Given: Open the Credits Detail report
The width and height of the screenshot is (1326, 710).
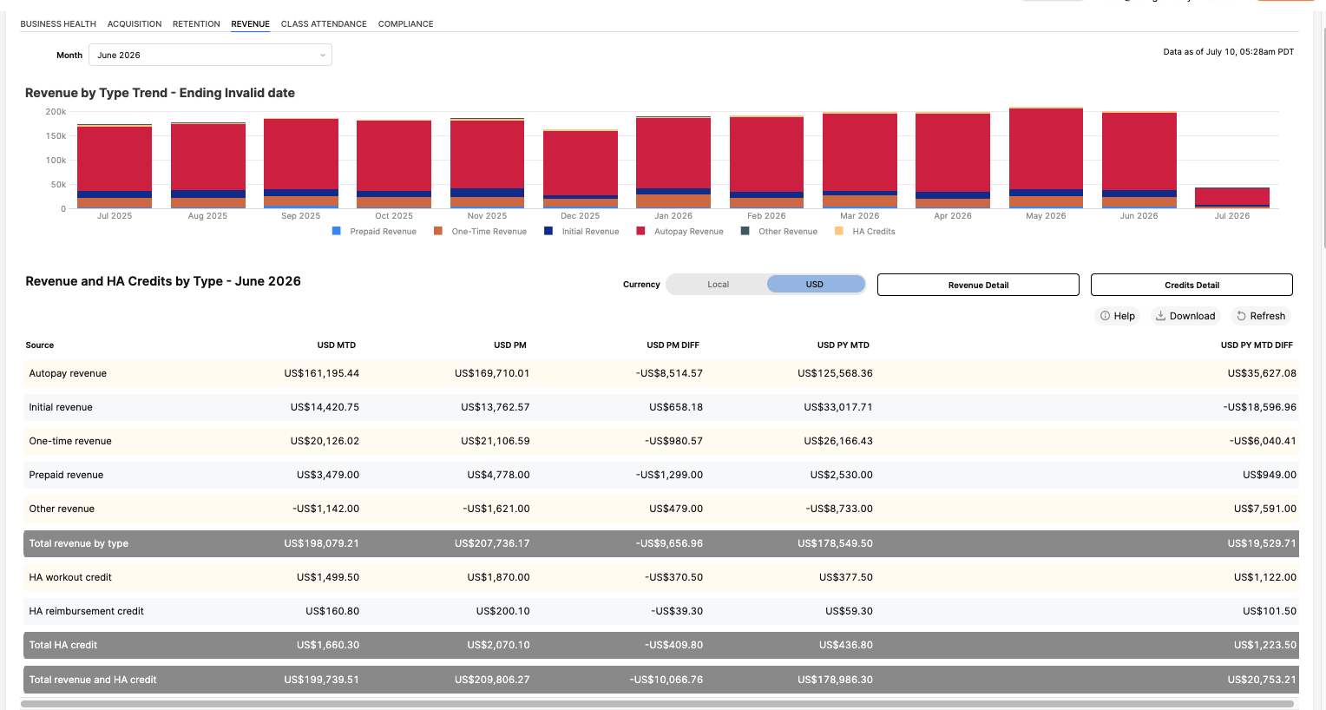Looking at the screenshot, I should click(x=1191, y=285).
